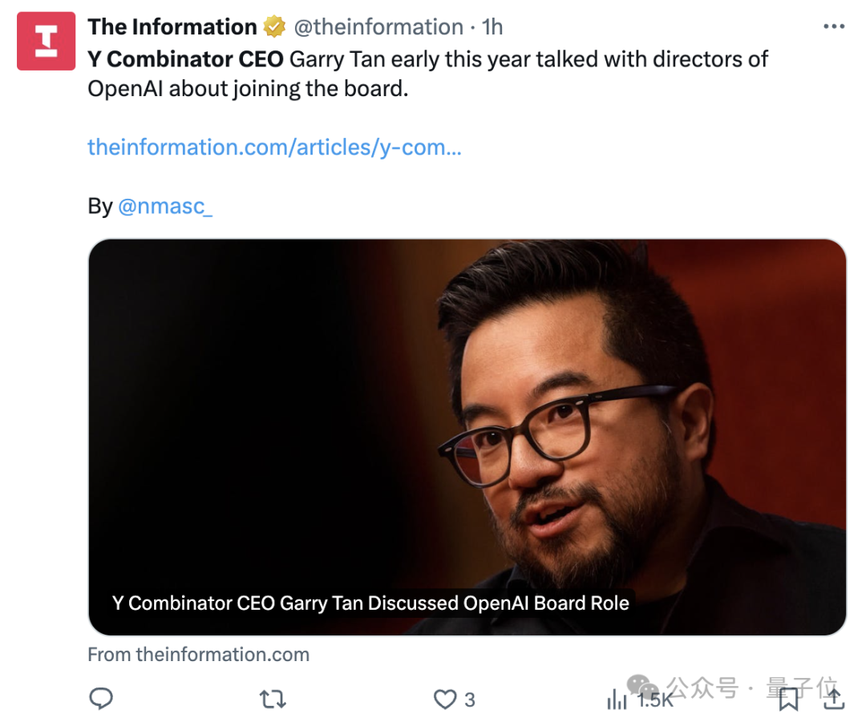
Task: Open the tweet via the 1h timestamp
Action: pos(492,27)
